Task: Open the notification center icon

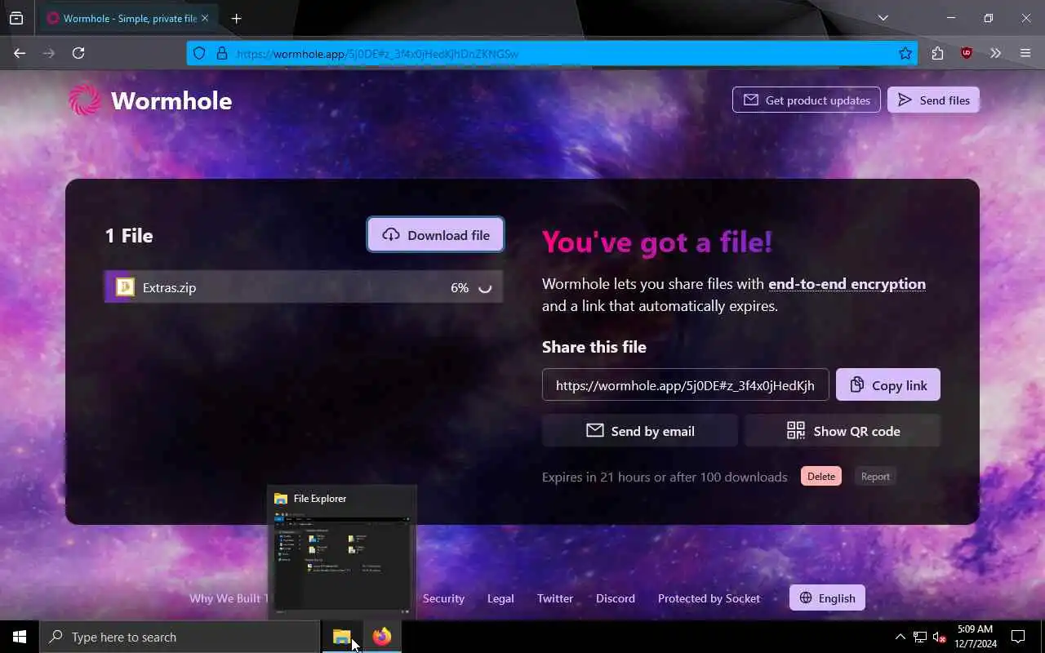Action: pos(1018,637)
